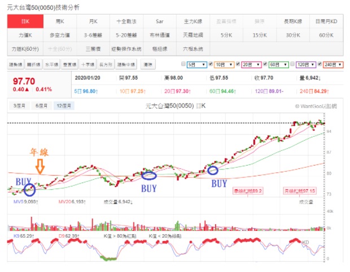Open the 日周月KD tab
350x272 pixels.
click(326, 21)
